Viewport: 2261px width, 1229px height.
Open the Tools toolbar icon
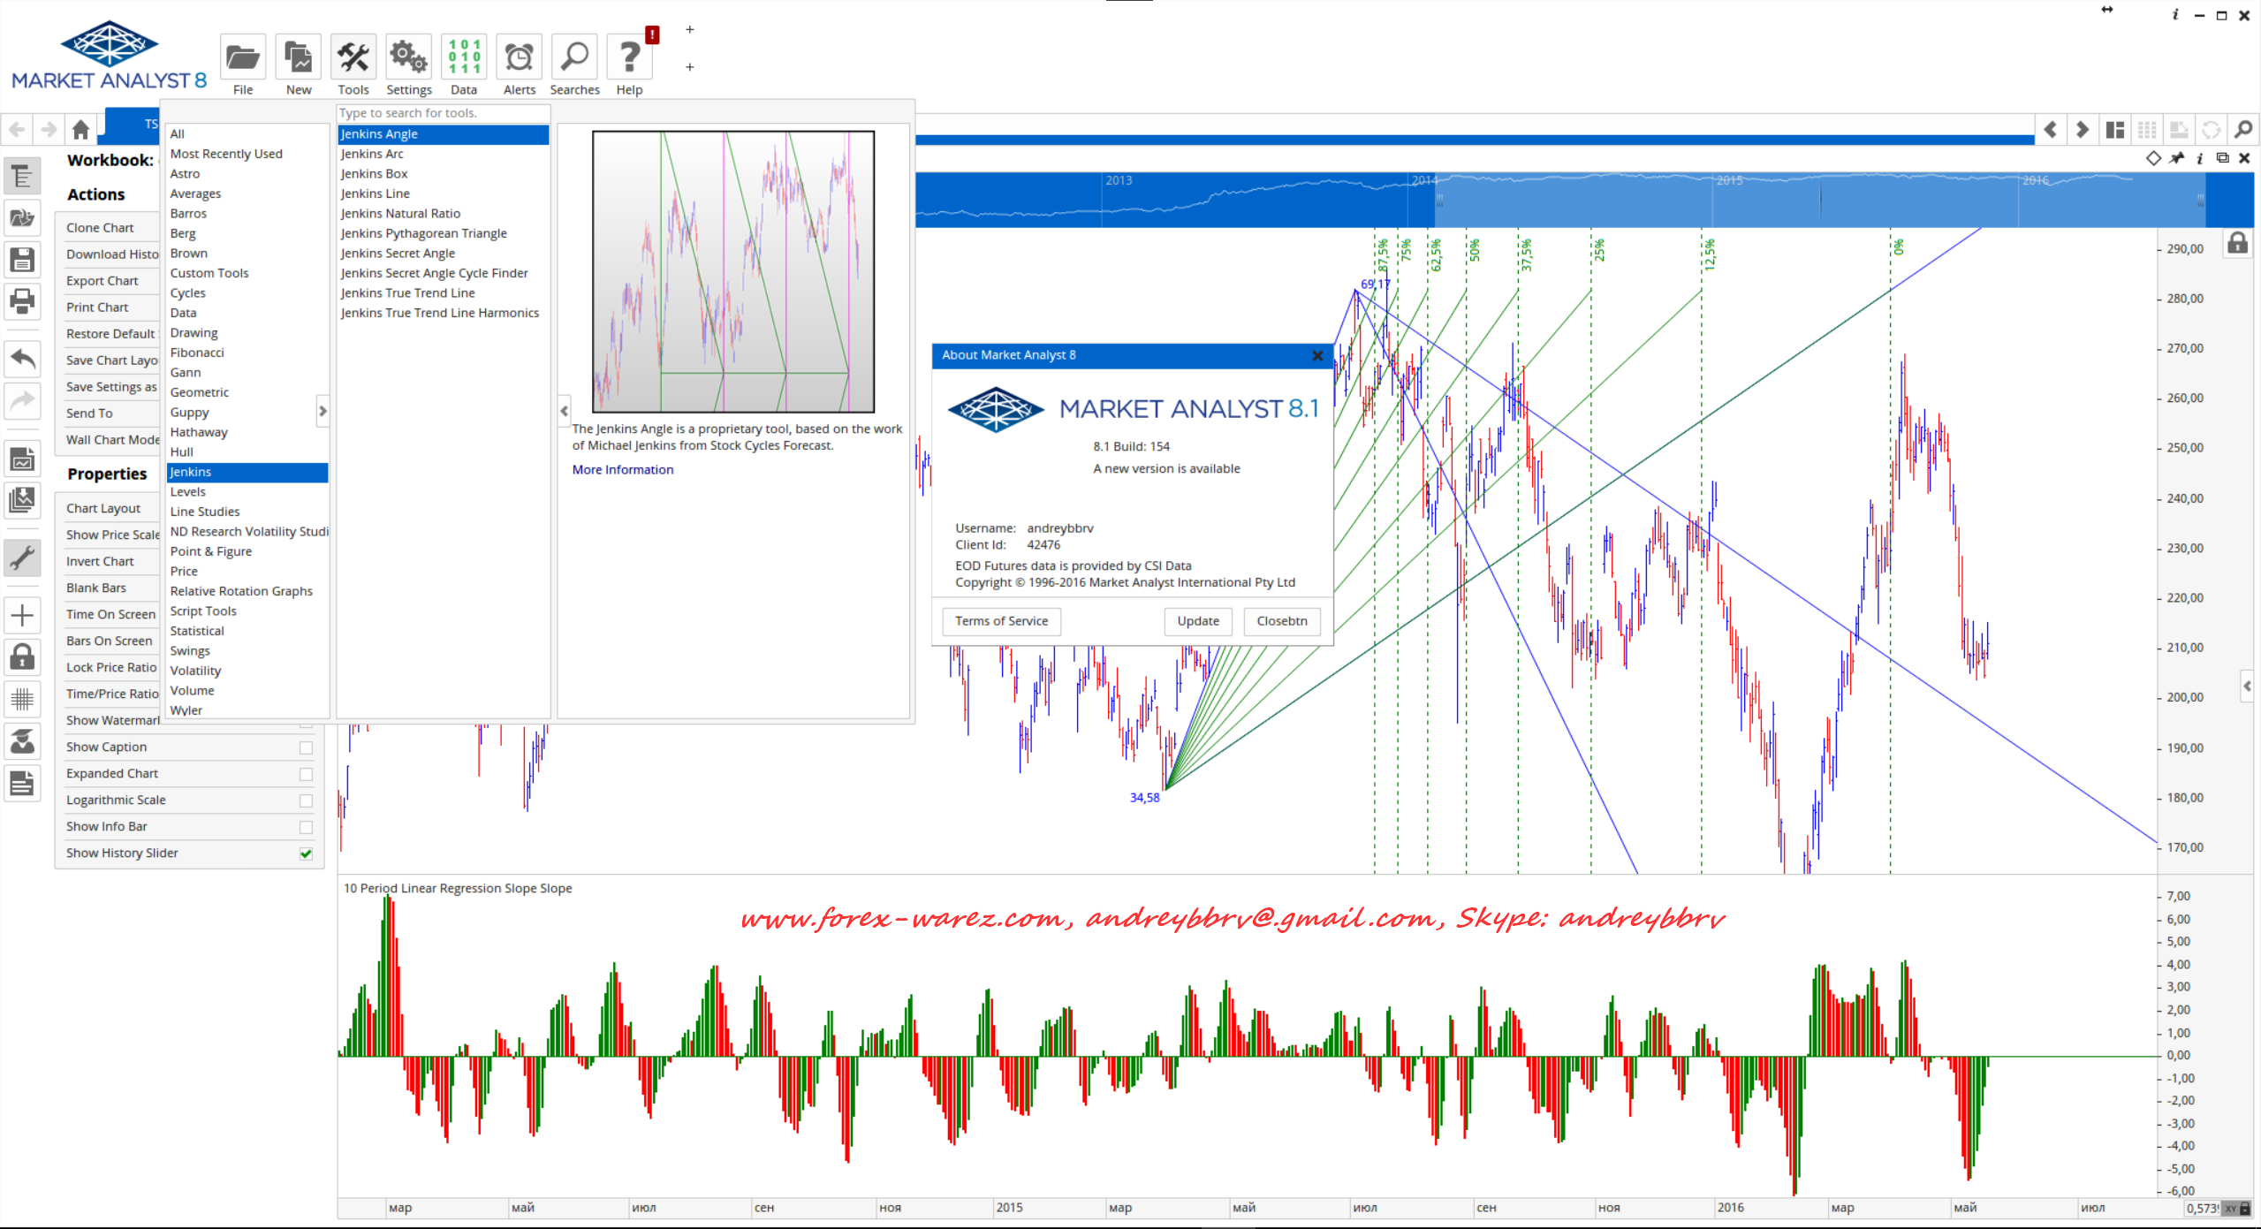pos(353,58)
